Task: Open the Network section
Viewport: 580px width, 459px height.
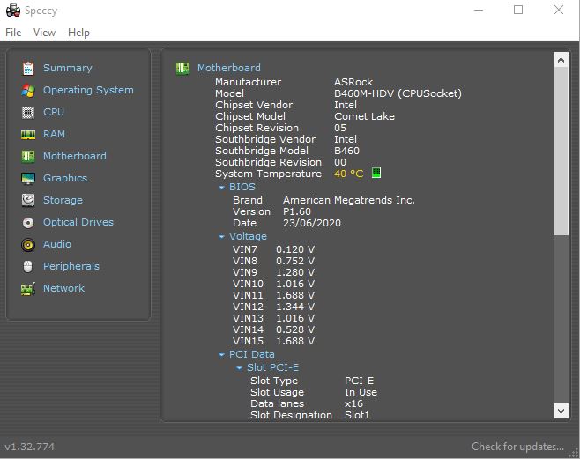Action: click(x=63, y=288)
